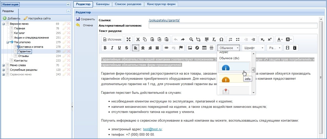Insert a table via toolbar icon
327x139 pixels.
pyautogui.click(x=204, y=48)
